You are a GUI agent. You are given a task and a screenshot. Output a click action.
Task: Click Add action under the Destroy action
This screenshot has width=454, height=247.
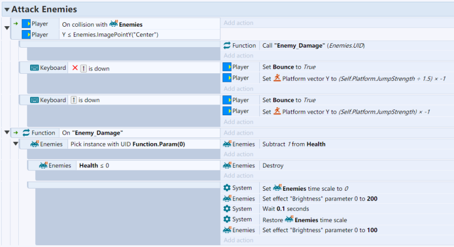coord(238,176)
